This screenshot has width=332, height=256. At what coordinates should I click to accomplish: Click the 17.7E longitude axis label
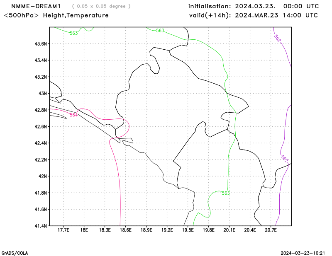tap(63, 230)
